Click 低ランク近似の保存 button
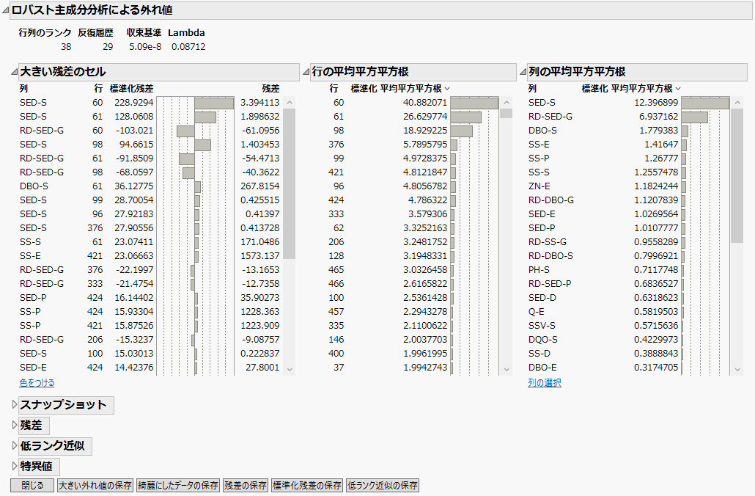The width and height of the screenshot is (755, 496). pyautogui.click(x=383, y=486)
